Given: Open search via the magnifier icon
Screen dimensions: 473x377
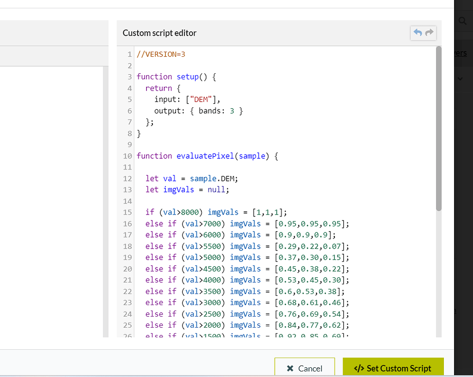Looking at the screenshot, I should tap(462, 21).
